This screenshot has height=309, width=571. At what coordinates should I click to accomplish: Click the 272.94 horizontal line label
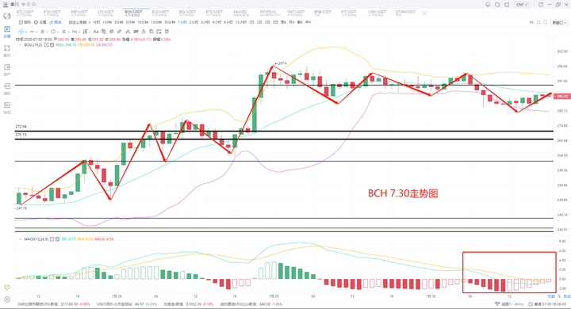coord(21,127)
